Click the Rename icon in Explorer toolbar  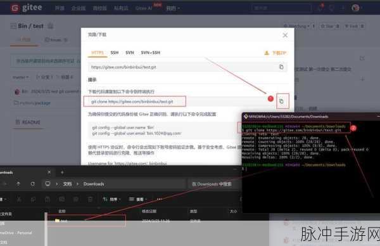point(61,199)
